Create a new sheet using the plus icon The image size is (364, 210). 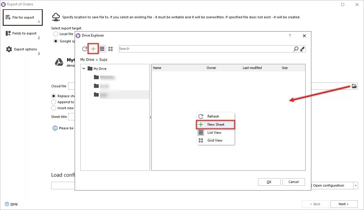pos(93,49)
